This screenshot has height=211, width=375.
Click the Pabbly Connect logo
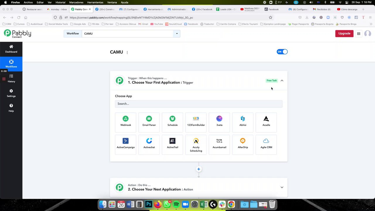click(18, 33)
